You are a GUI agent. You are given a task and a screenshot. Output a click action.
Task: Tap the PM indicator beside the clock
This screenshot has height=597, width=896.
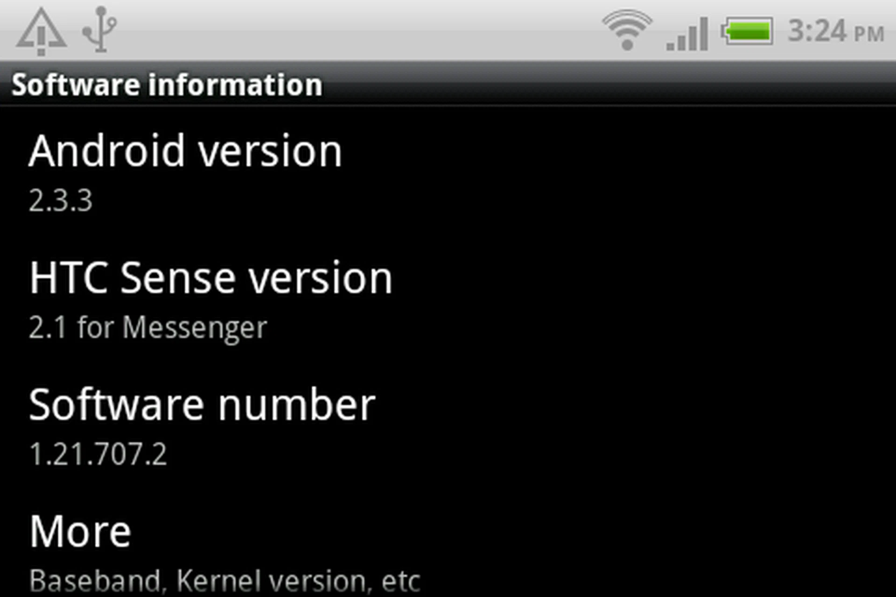(869, 34)
